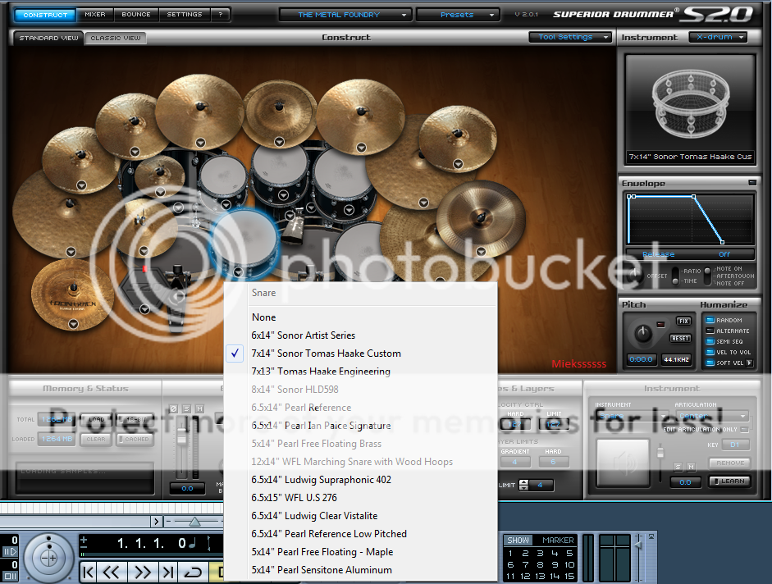This screenshot has width=772, height=584.
Task: Mute the channel with the M button beside phase invert
Action: (199, 408)
